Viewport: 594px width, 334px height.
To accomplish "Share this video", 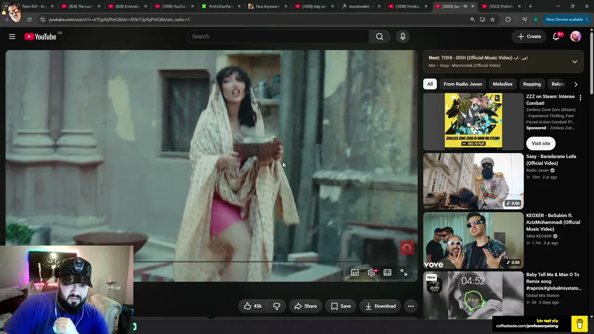I will pos(305,306).
